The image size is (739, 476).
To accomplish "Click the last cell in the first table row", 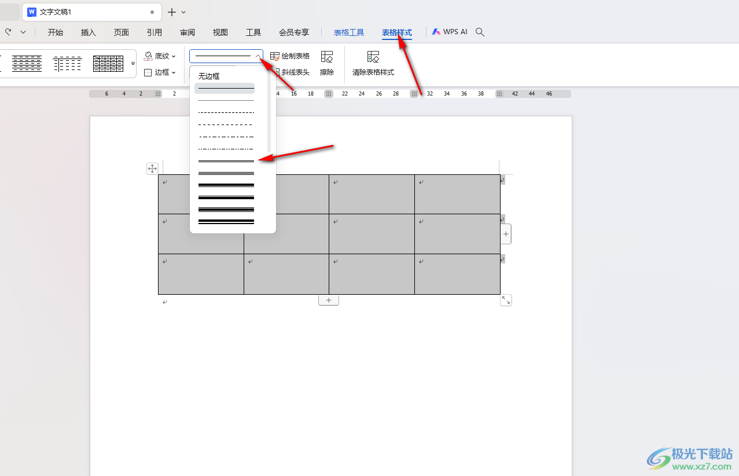I will (457, 194).
